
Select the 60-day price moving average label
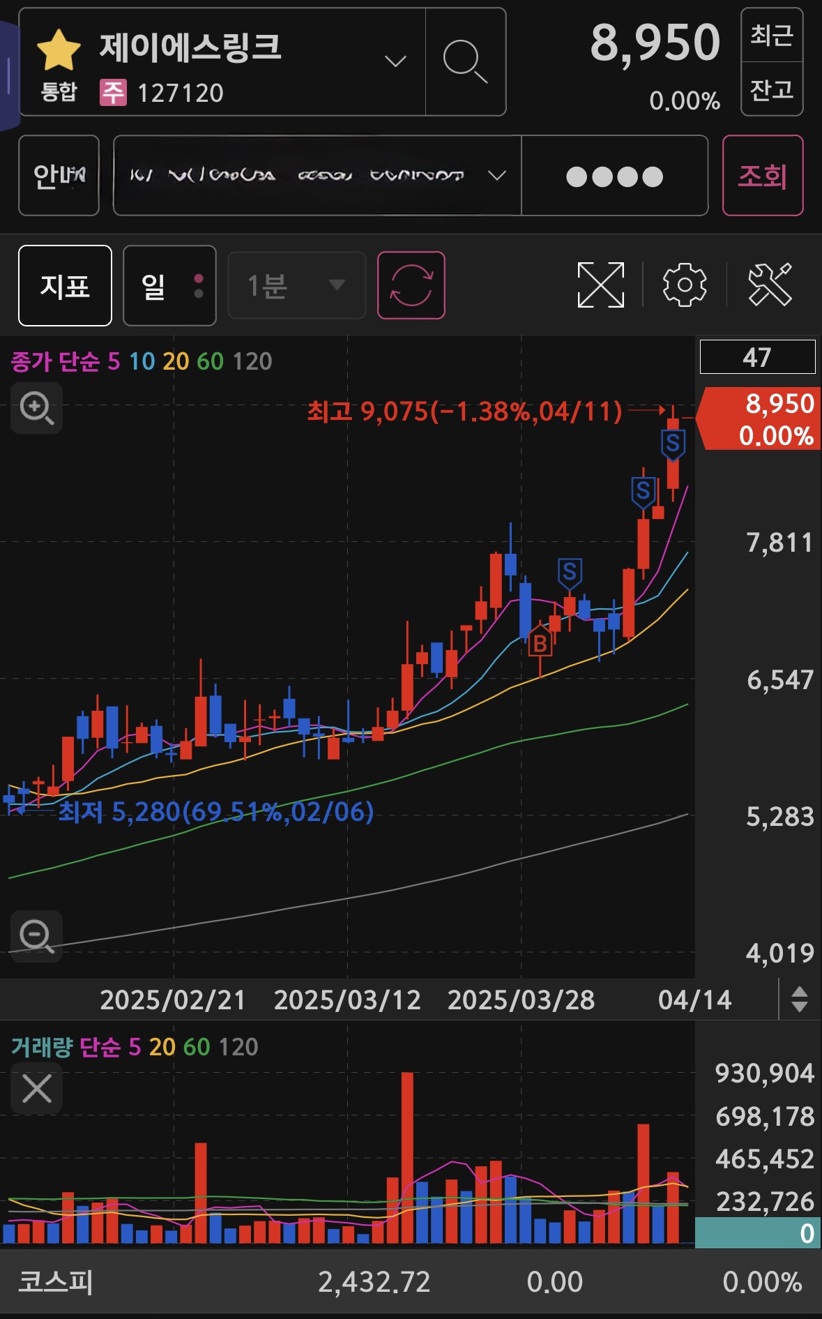(210, 361)
